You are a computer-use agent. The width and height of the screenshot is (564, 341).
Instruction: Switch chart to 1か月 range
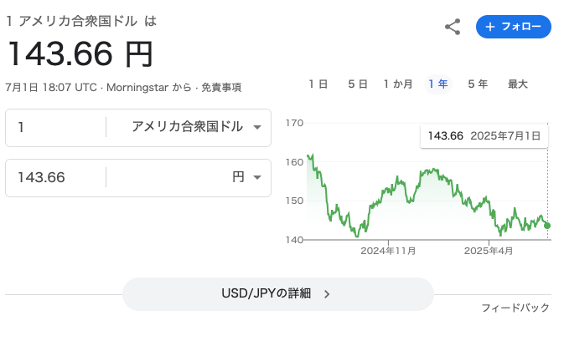coord(398,84)
